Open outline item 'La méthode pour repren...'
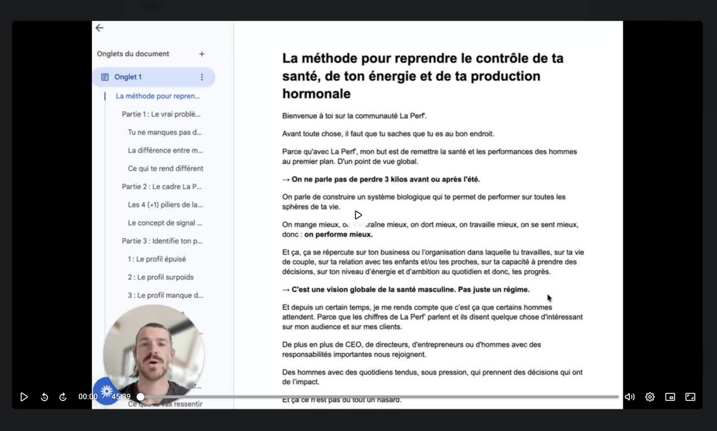Image resolution: width=717 pixels, height=431 pixels. click(x=158, y=96)
